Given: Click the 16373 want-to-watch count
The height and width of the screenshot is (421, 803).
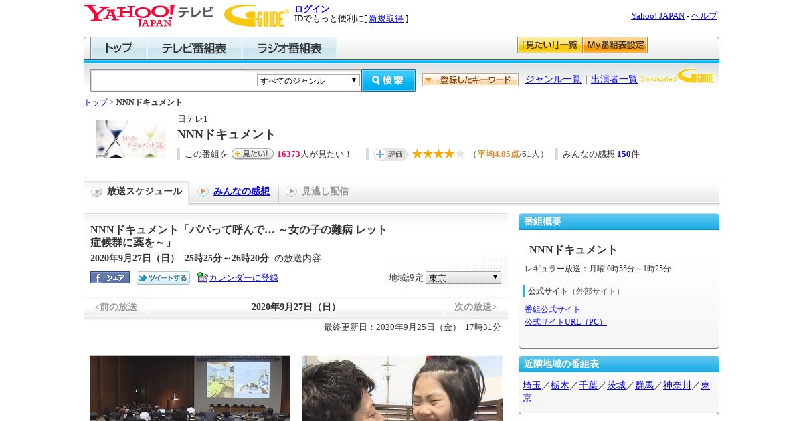Looking at the screenshot, I should pyautogui.click(x=288, y=154).
